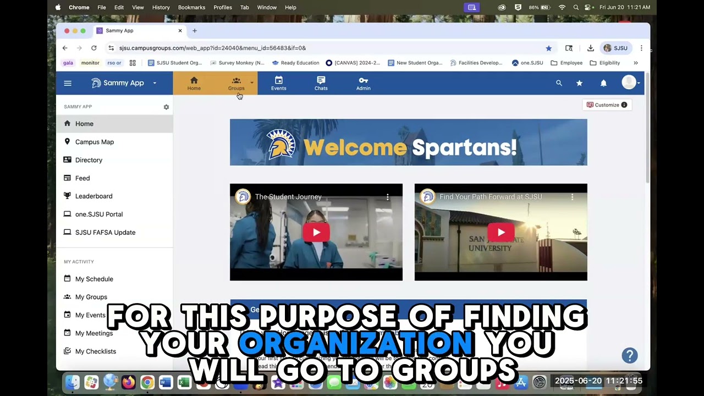Screen dimensions: 704x396
Task: Click the help question mark button
Action: 630,355
